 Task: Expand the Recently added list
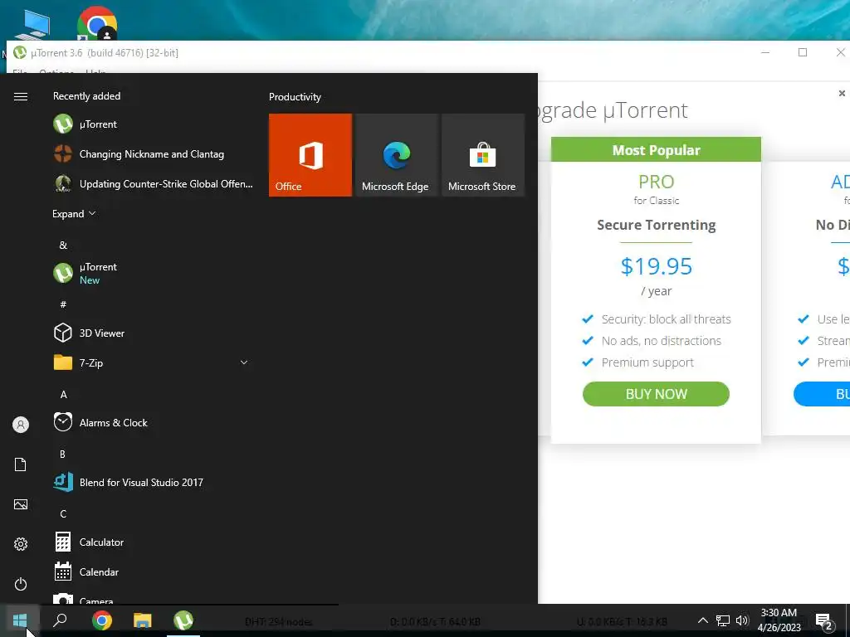click(74, 214)
